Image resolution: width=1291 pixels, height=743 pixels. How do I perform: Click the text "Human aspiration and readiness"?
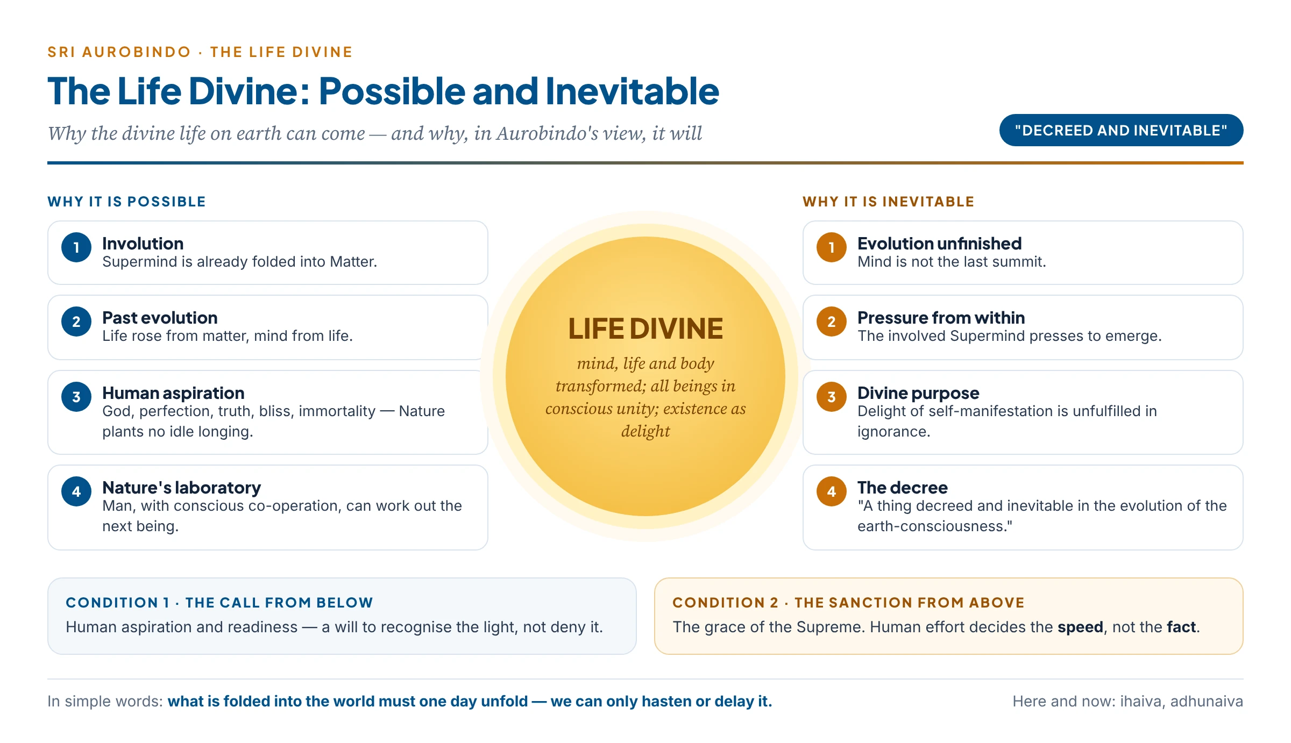tap(181, 627)
